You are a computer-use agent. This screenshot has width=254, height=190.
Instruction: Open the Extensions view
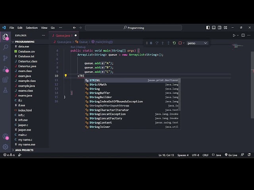[x=5, y=80]
